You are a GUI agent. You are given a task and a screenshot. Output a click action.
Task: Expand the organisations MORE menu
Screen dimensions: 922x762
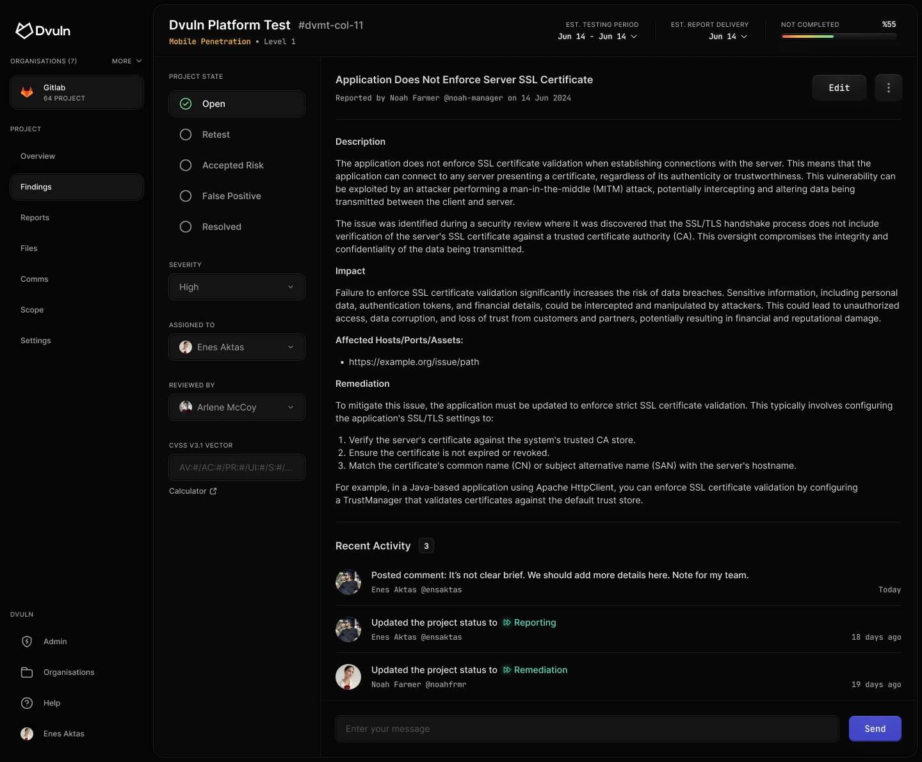coord(127,61)
